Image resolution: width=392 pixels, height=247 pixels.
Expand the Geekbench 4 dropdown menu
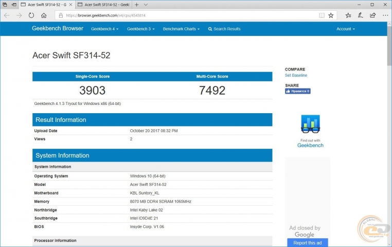click(104, 29)
